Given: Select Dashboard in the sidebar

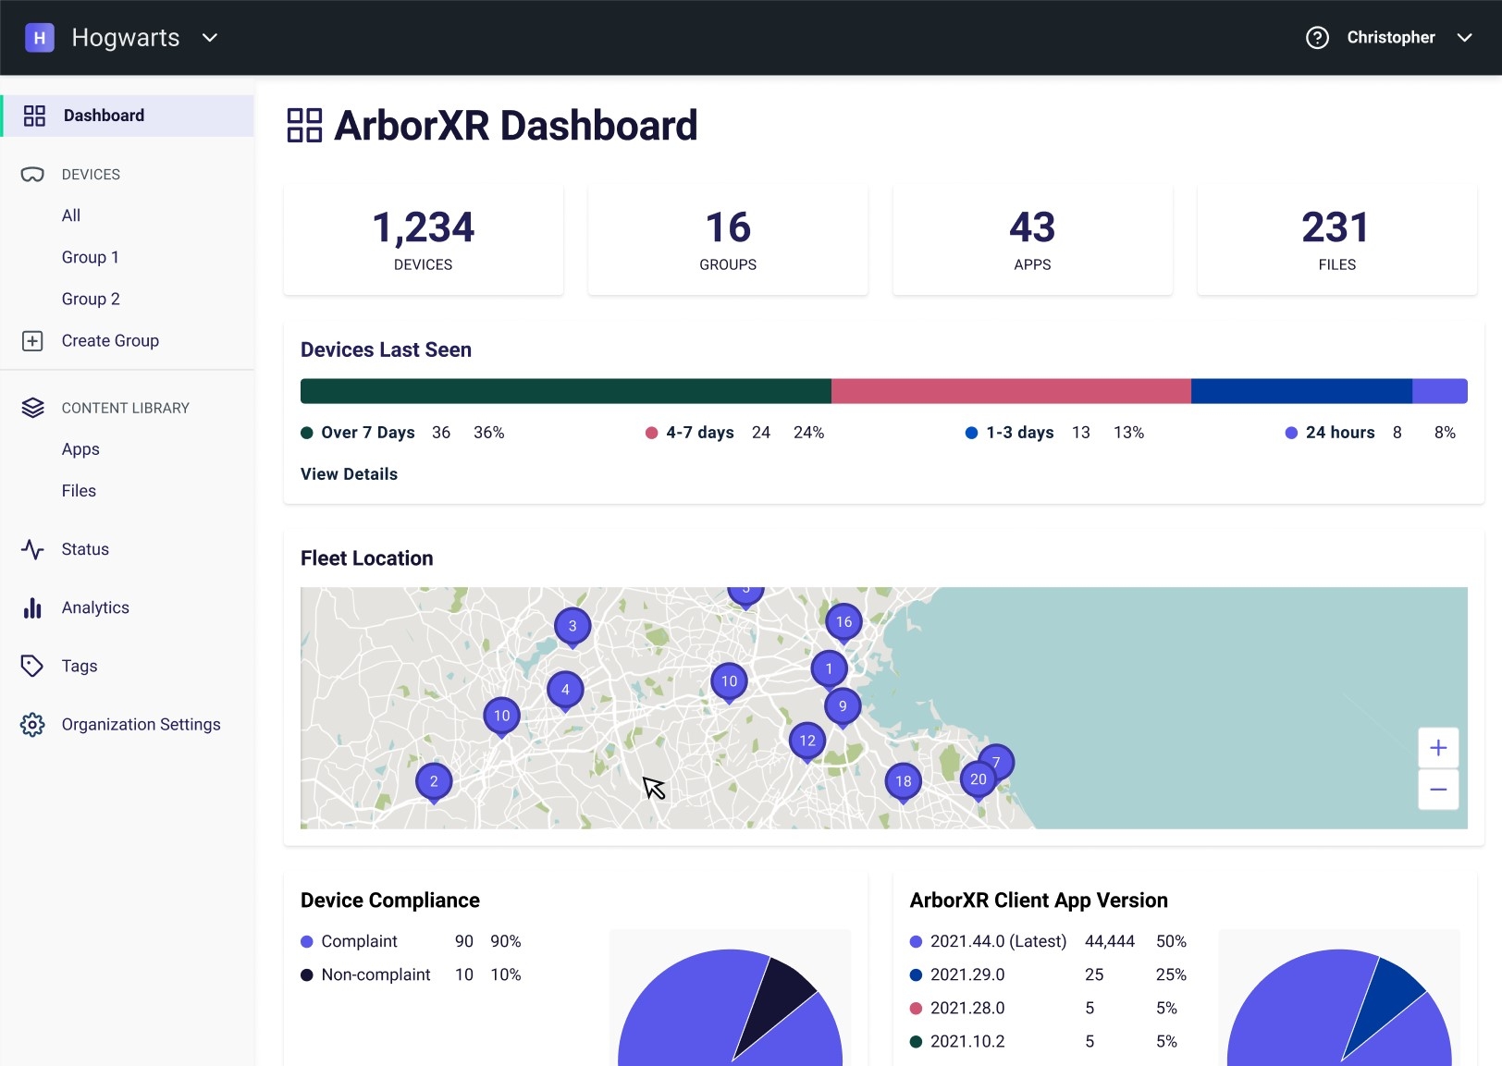Looking at the screenshot, I should pyautogui.click(x=128, y=116).
